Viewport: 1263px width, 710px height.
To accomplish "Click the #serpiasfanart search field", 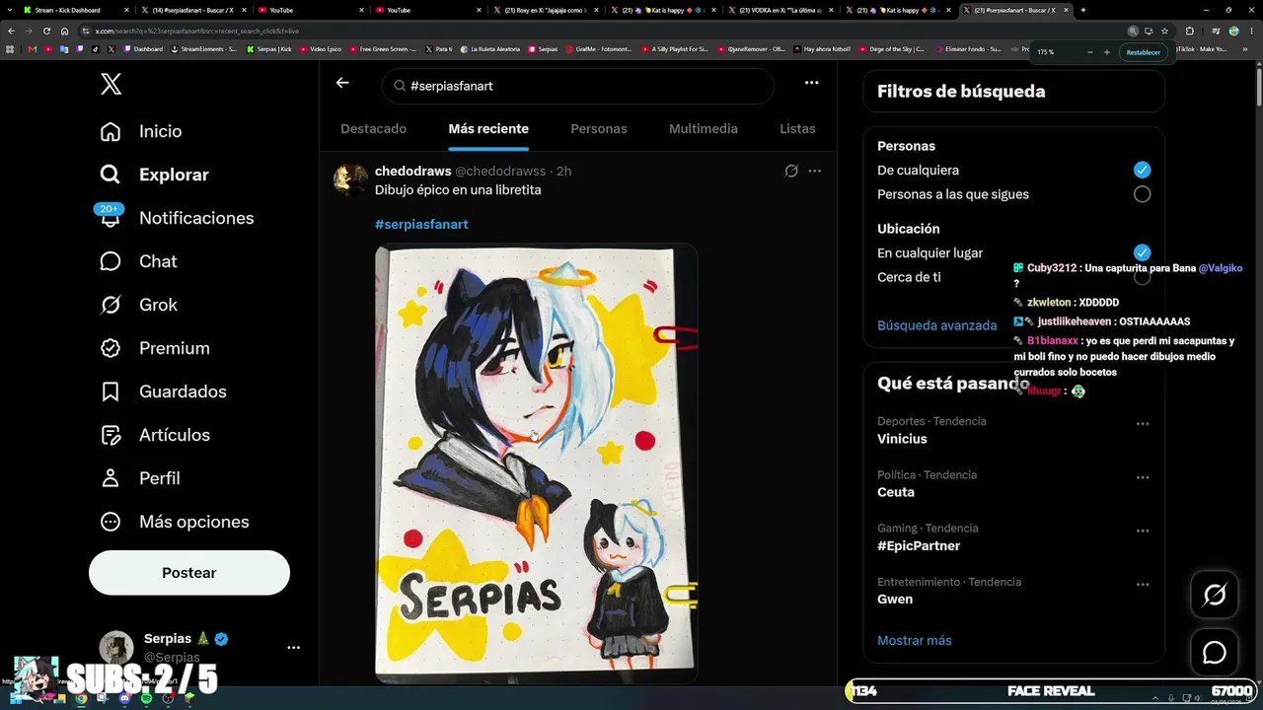I will pyautogui.click(x=578, y=86).
